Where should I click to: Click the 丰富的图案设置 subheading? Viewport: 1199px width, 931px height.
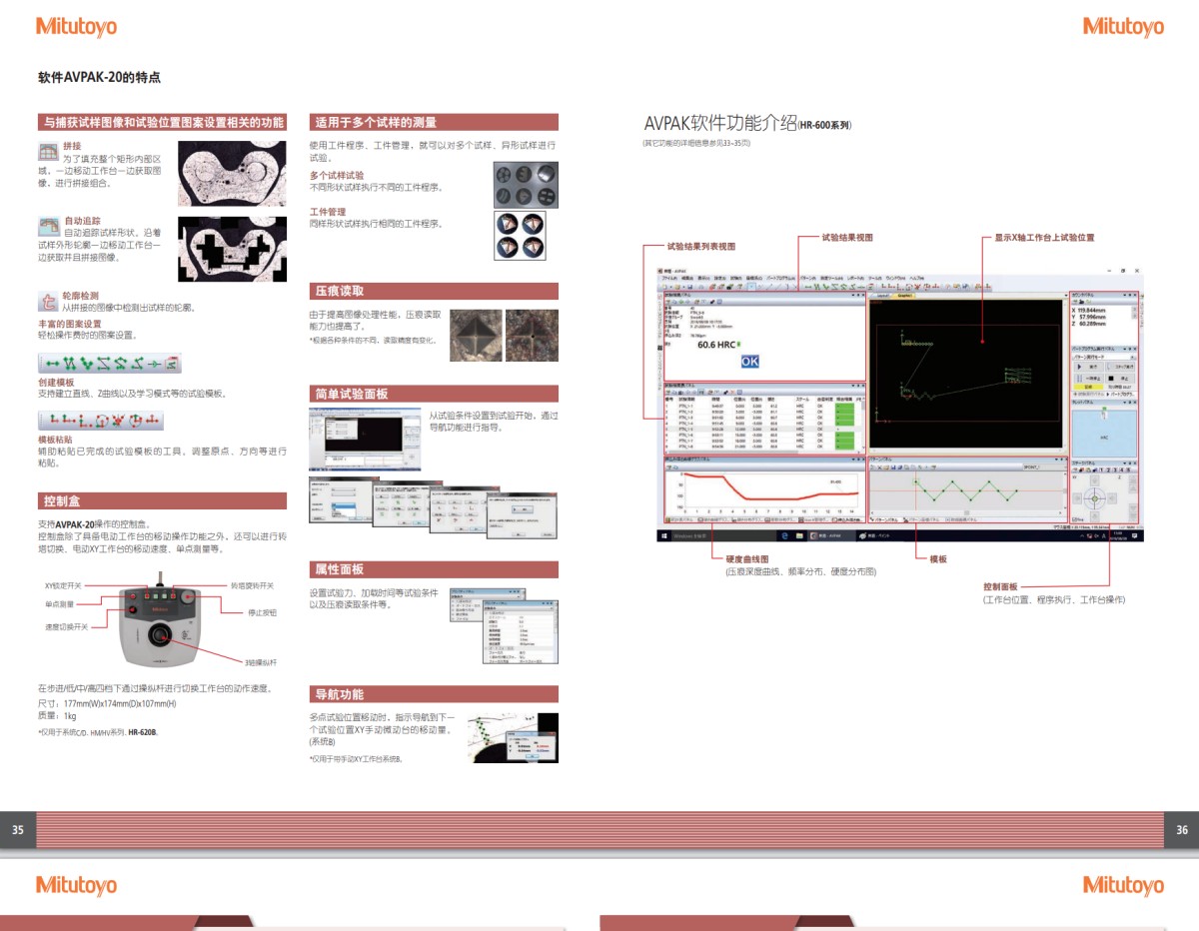69,324
